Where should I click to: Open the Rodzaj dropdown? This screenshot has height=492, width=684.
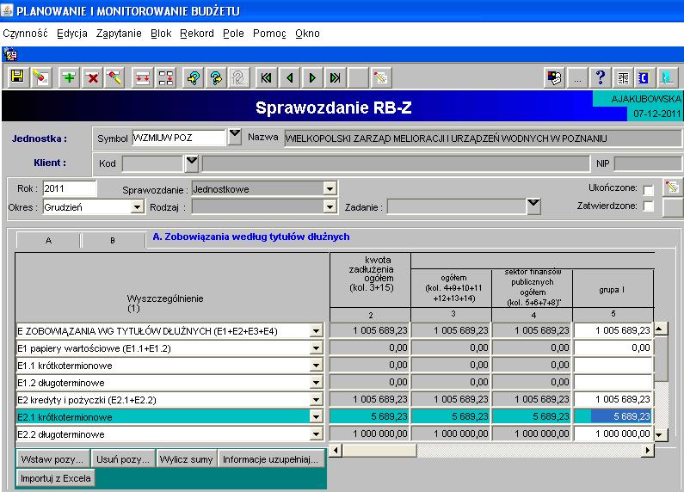tap(330, 206)
